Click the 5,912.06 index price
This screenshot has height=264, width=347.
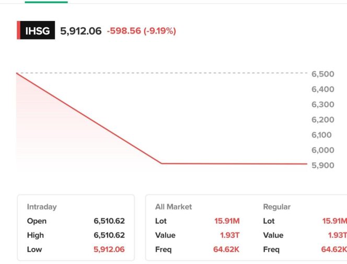pyautogui.click(x=81, y=31)
